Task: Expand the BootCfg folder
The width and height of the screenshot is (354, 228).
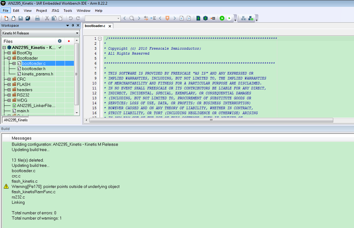Action: pyautogui.click(x=9, y=53)
